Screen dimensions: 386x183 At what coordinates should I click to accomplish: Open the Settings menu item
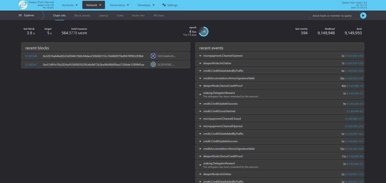click(170, 5)
